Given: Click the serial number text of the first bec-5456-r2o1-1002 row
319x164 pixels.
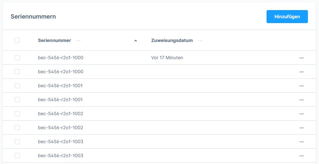Looking at the screenshot, I should [61, 114].
